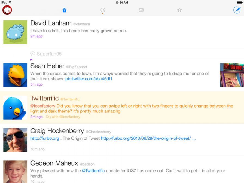
Task: Open Favorites using the star icon
Action: [179, 10]
